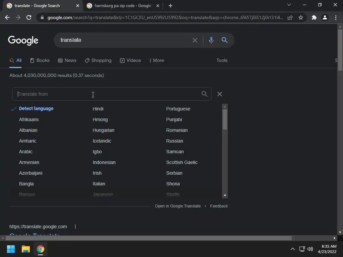Screen dimensions: 343x257
Task: Clear the search box text
Action: click(195, 40)
